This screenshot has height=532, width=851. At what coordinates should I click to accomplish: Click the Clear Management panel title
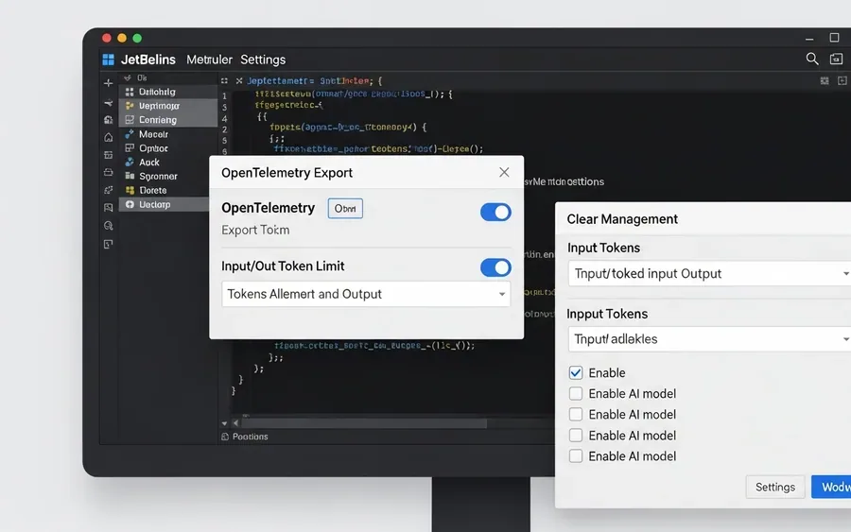click(622, 219)
